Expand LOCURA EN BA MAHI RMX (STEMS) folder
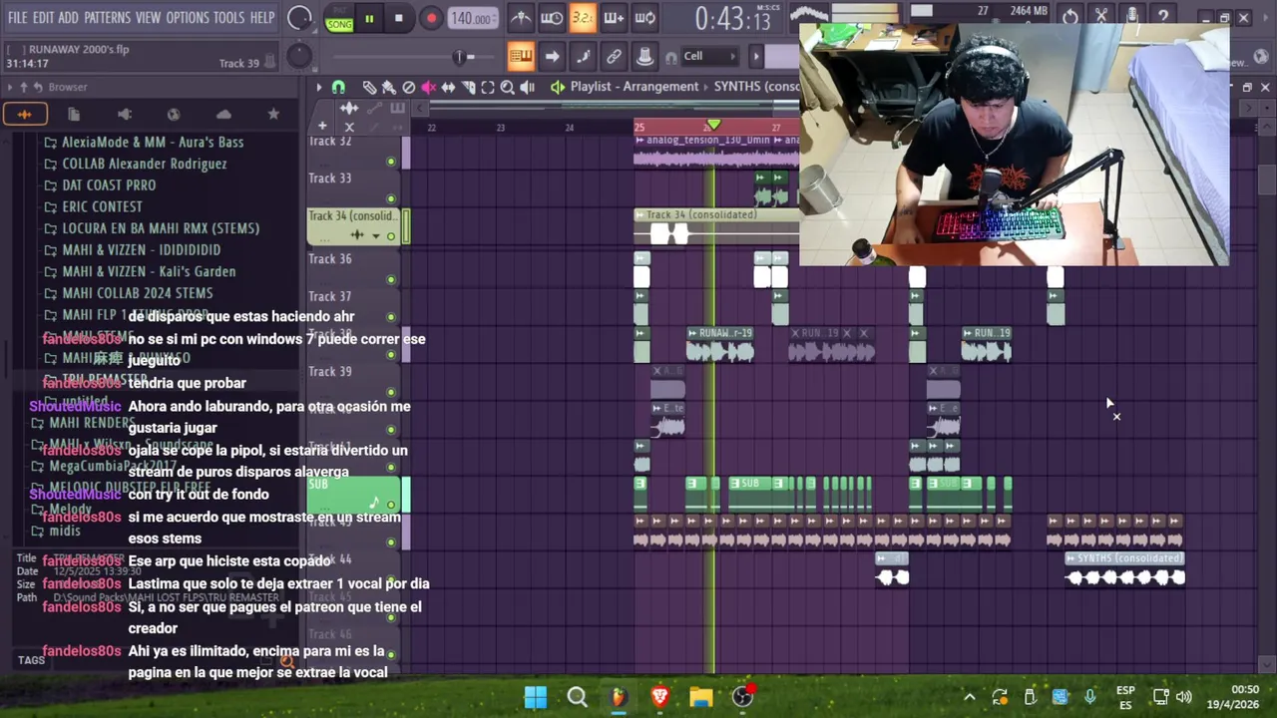The image size is (1277, 718). point(153,228)
